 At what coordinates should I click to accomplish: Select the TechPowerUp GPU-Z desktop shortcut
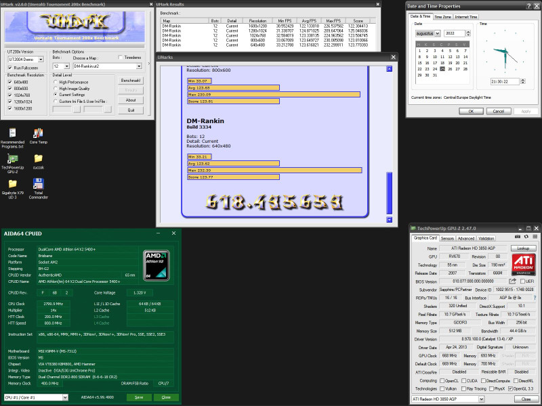tap(12, 164)
